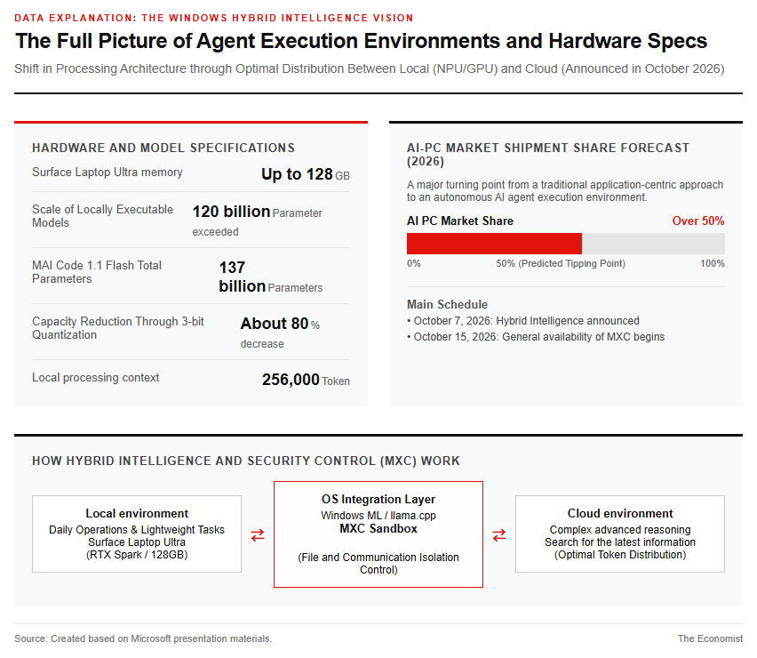Select the Cloud environment box
This screenshot has width=757, height=658.
(x=620, y=534)
